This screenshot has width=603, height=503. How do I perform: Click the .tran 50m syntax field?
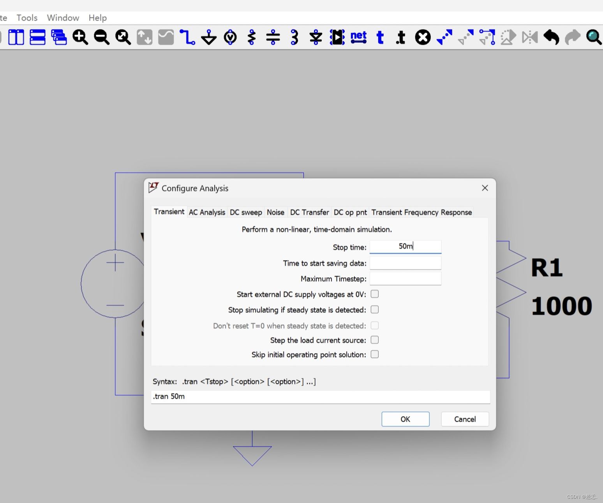point(321,397)
